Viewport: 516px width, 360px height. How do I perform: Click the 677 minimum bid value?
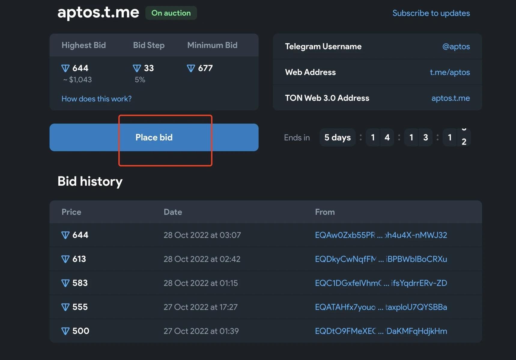pos(205,68)
